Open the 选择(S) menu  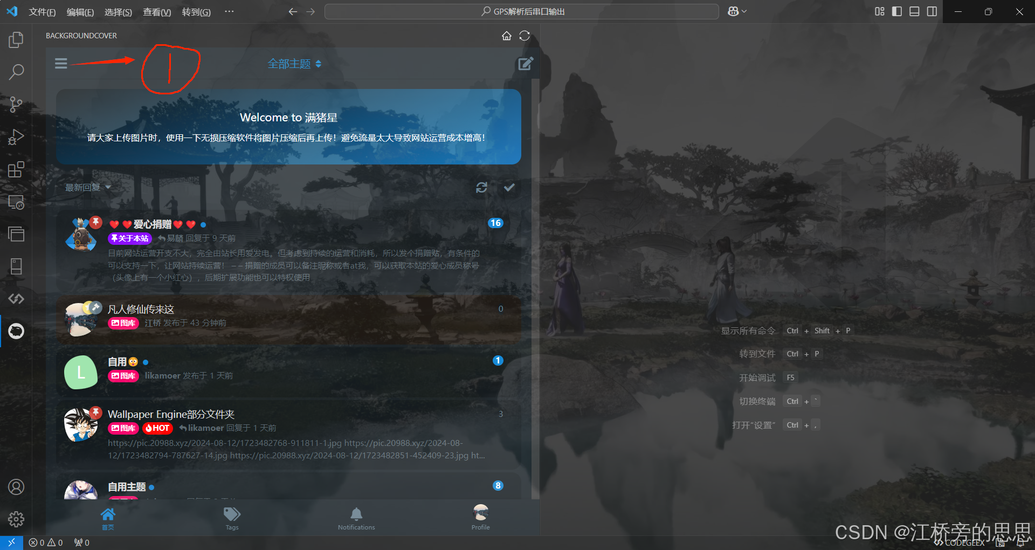[118, 12]
